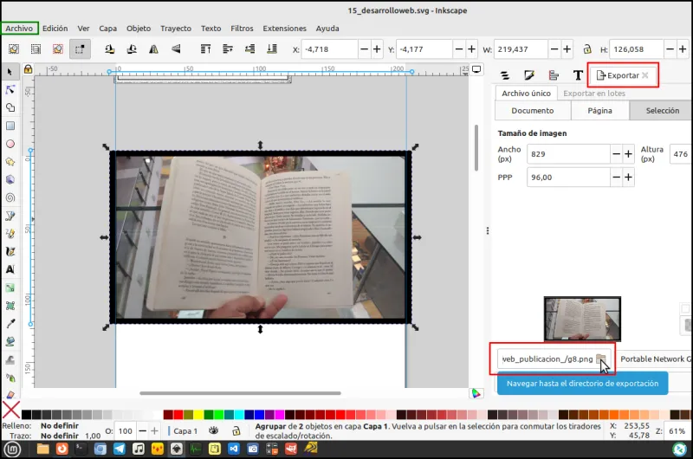The image size is (693, 459).
Task: Open the Capa 1 layer dropdown
Action: point(185,430)
